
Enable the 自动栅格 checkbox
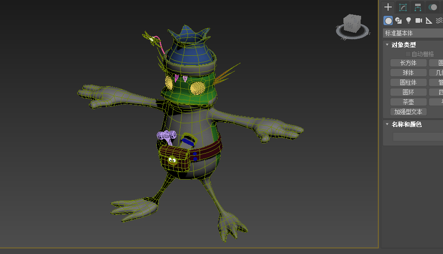pos(408,54)
